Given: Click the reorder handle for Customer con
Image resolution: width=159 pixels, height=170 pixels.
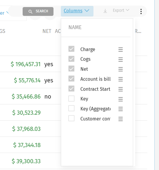Looking at the screenshot, I should (x=120, y=119).
